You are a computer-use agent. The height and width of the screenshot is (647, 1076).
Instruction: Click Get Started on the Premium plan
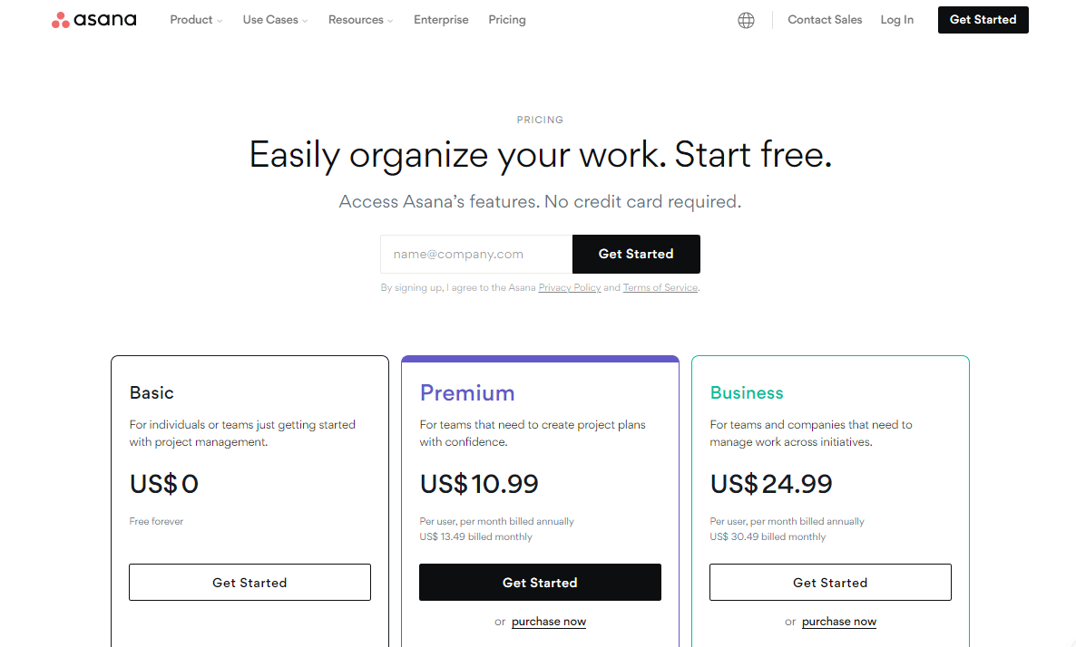point(540,582)
